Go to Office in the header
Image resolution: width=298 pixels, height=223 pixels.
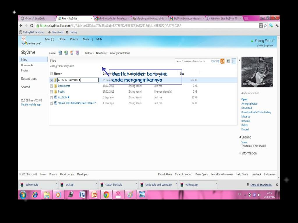[x=62, y=39]
